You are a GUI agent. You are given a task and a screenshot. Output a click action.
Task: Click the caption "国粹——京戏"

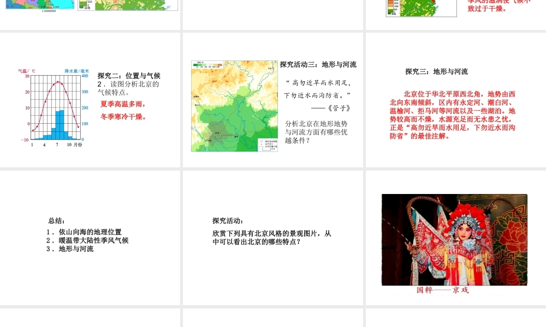443,290
